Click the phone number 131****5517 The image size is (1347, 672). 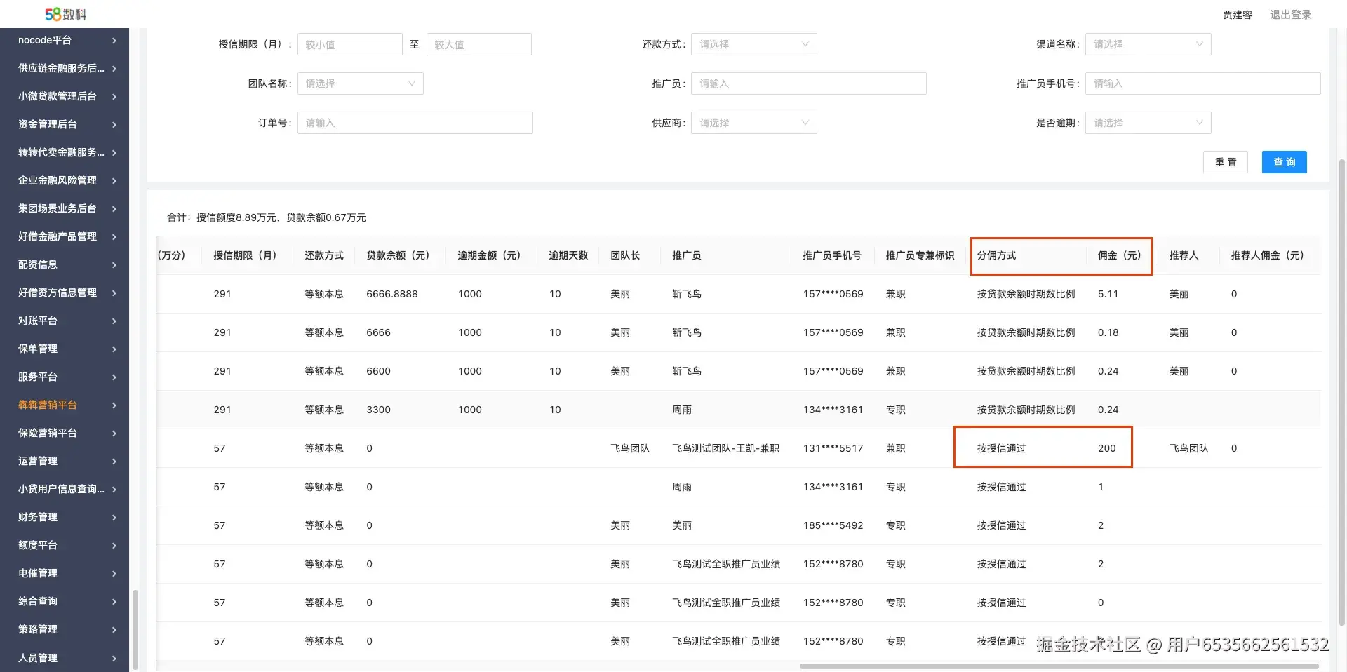833,448
